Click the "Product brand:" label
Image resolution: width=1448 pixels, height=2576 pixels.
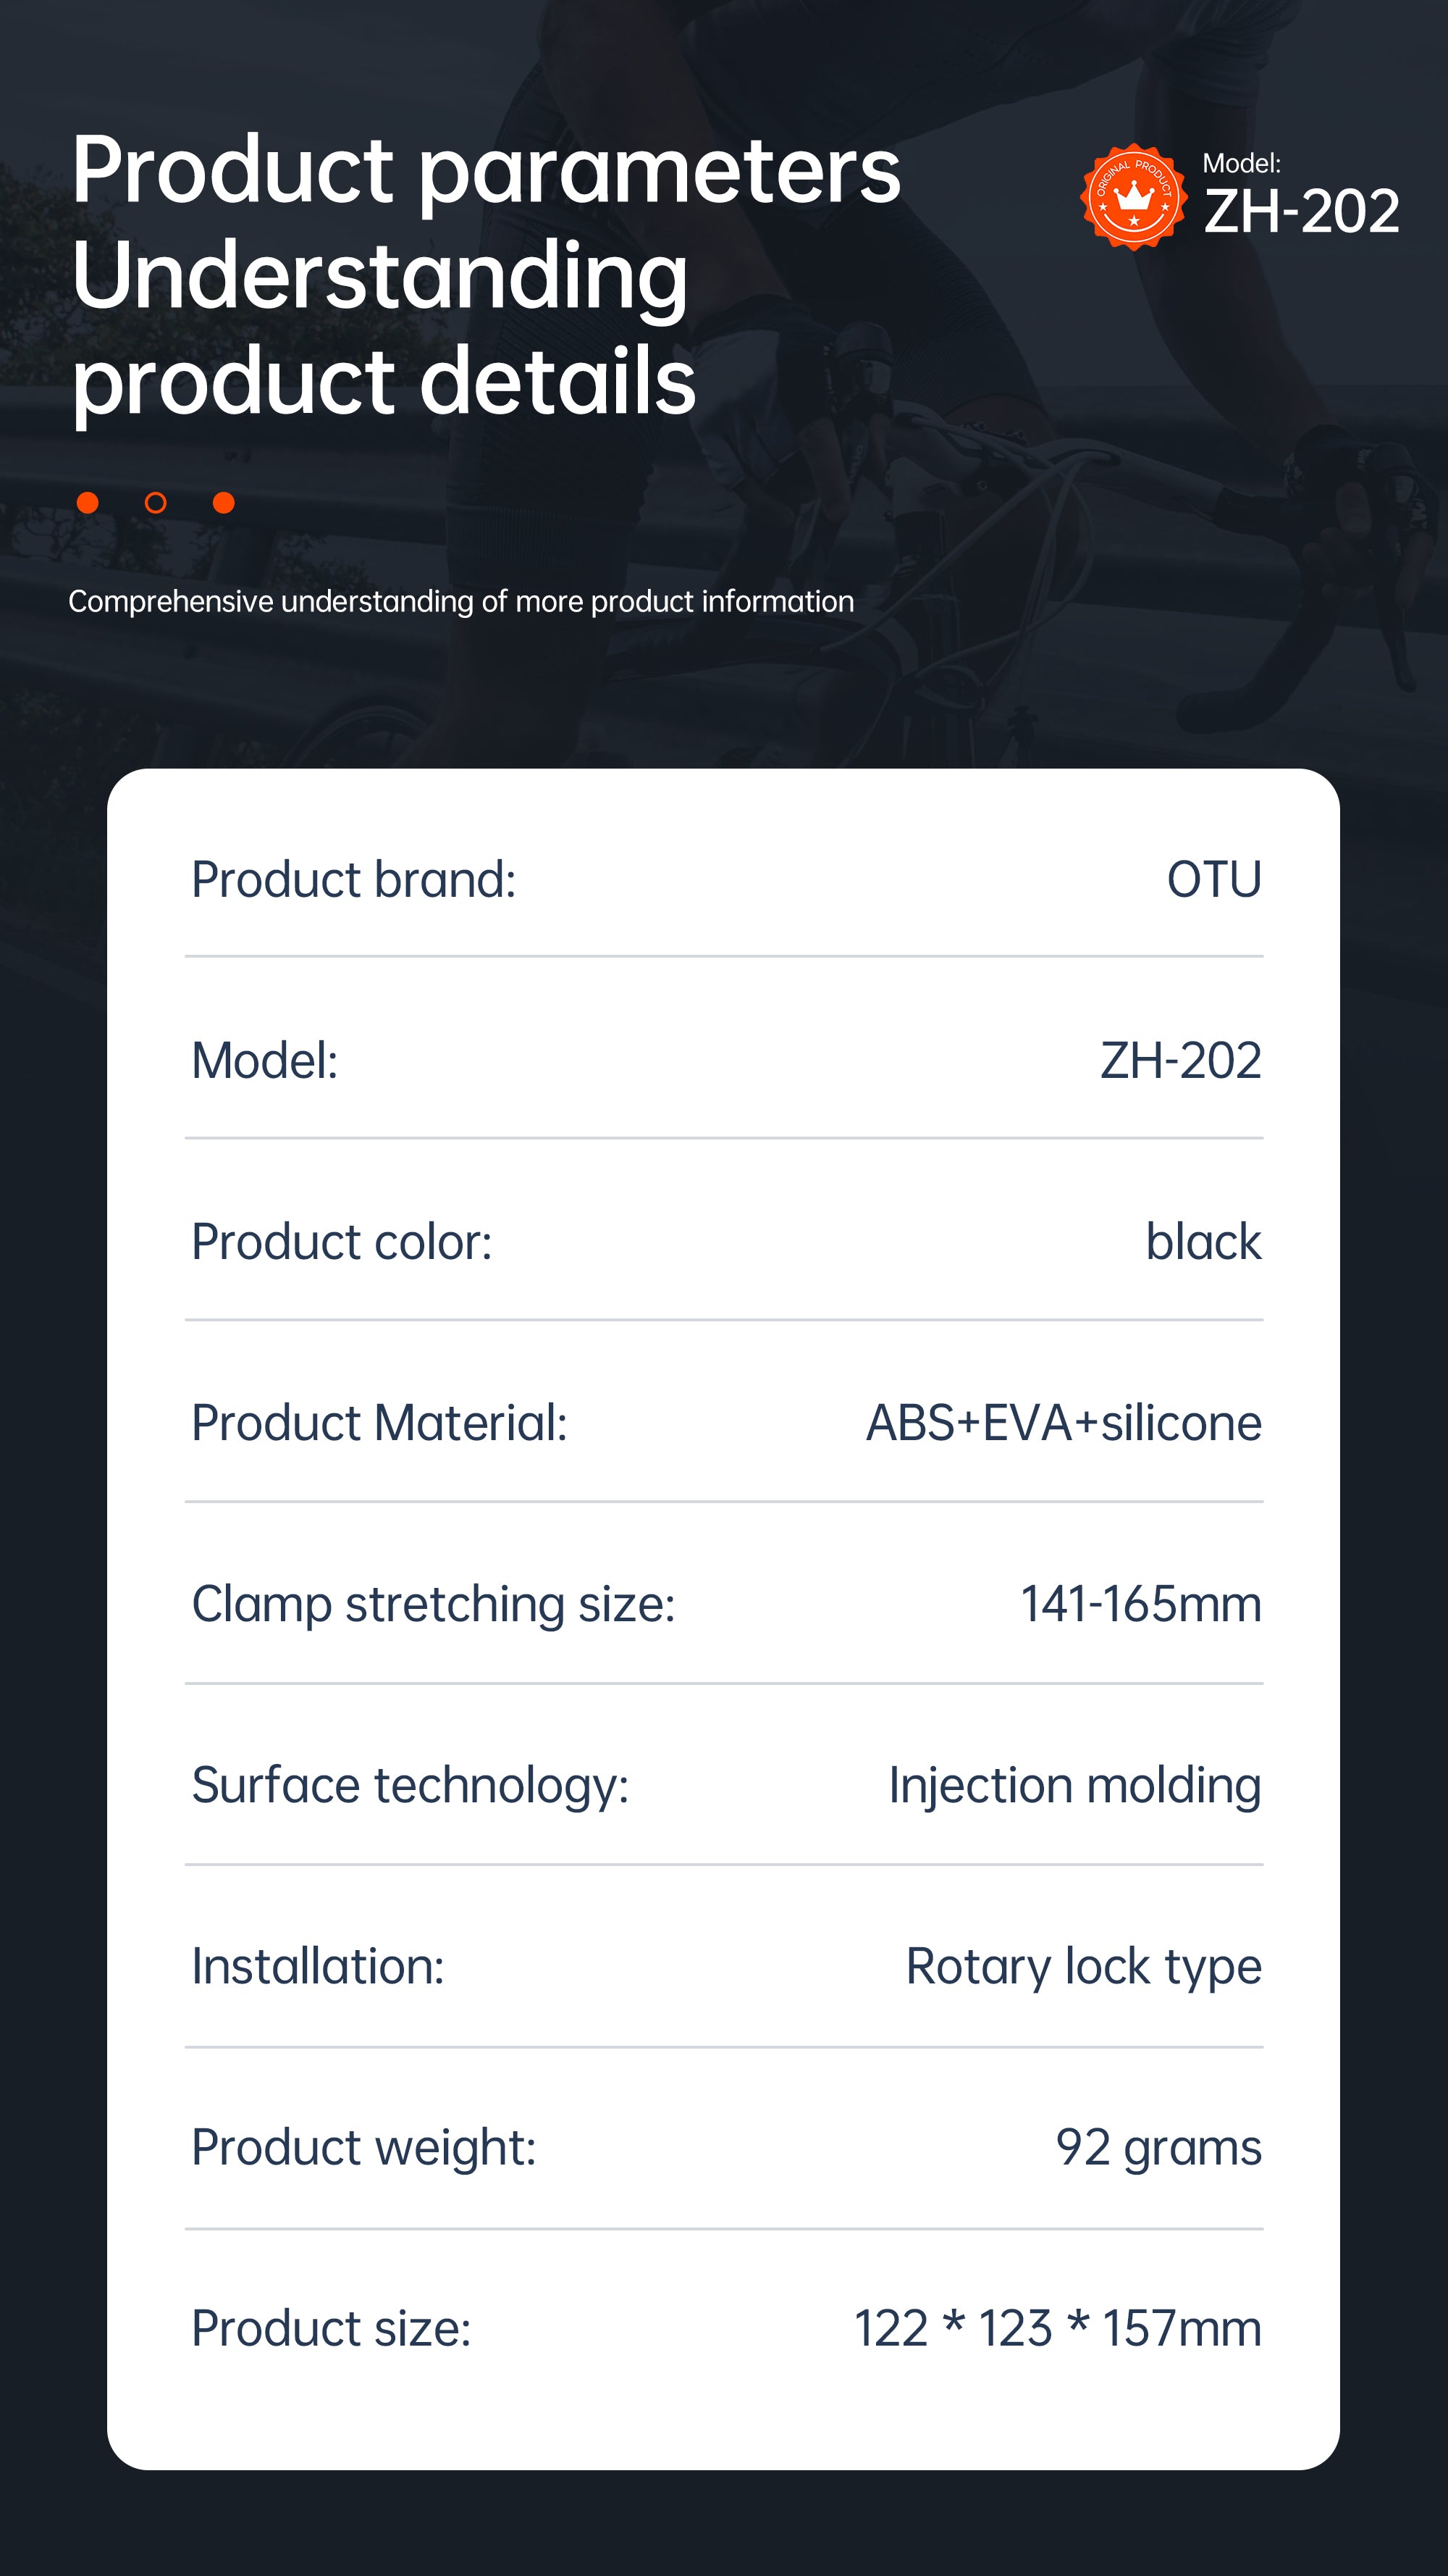point(354,880)
